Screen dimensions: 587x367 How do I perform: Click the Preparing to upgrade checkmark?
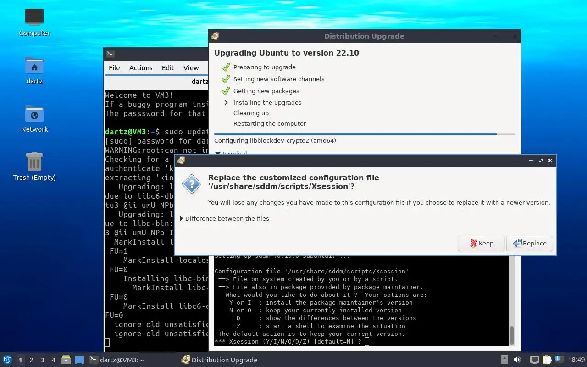click(x=226, y=67)
